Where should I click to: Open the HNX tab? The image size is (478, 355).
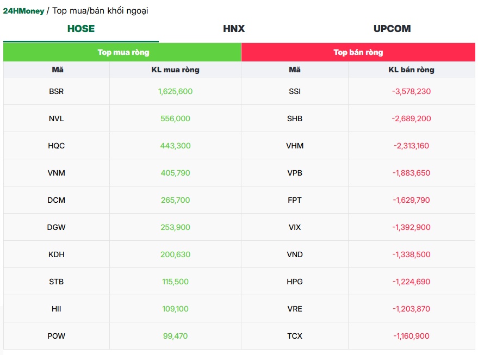(x=234, y=29)
